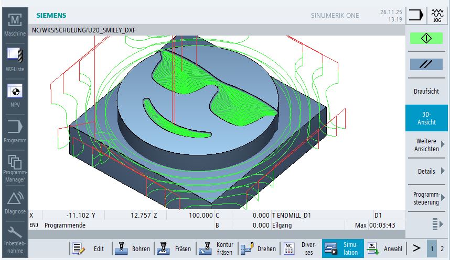The height and width of the screenshot is (260, 450).
Task: Switch to Draufsicht top view
Action: (x=426, y=91)
